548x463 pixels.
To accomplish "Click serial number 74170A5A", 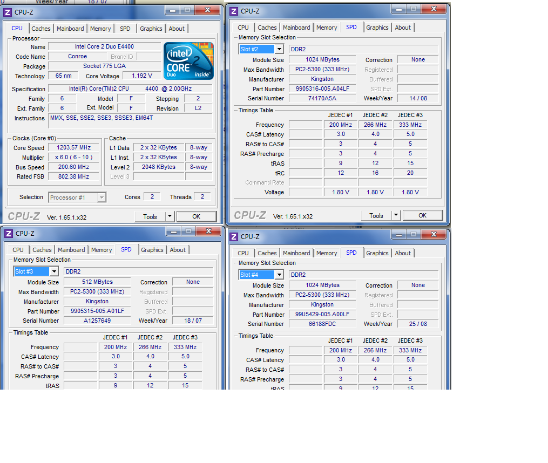I will click(322, 99).
